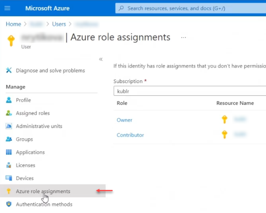Screen dimensions: 266x213
Task: Click the key icon in Owner row
Action: (x=224, y=119)
